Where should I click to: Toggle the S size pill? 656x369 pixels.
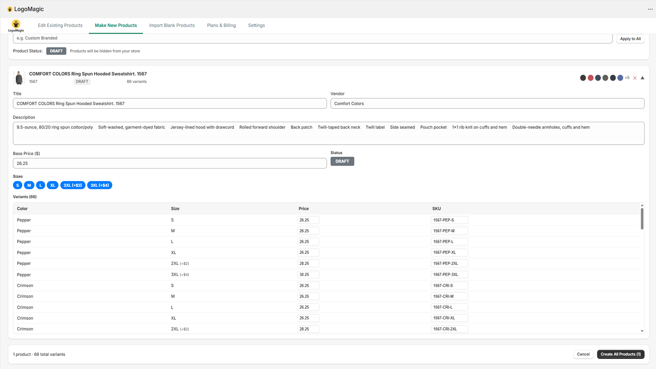[17, 185]
